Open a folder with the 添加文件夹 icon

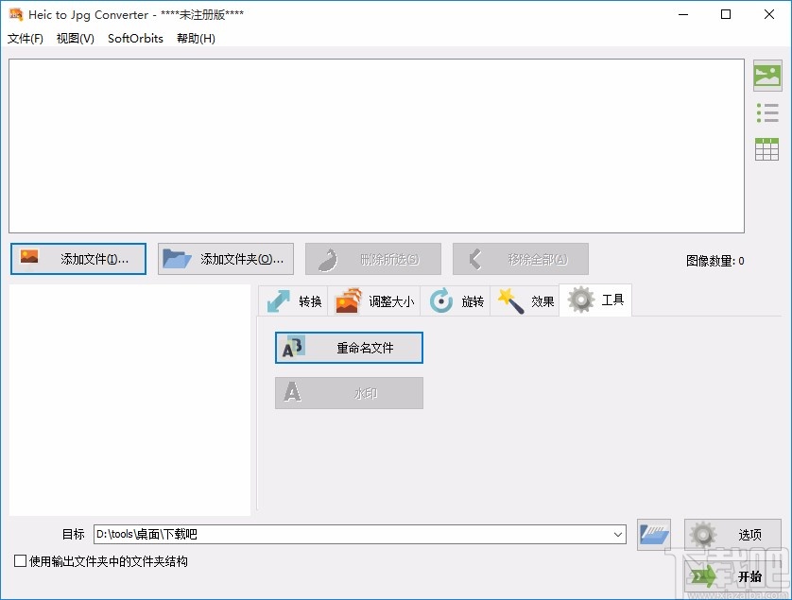pos(177,258)
